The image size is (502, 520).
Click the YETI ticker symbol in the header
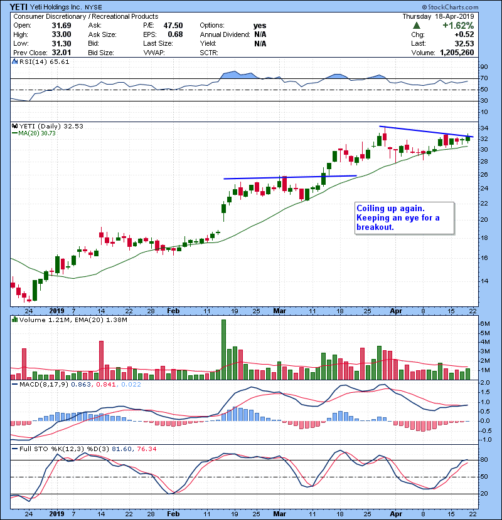pyautogui.click(x=19, y=7)
